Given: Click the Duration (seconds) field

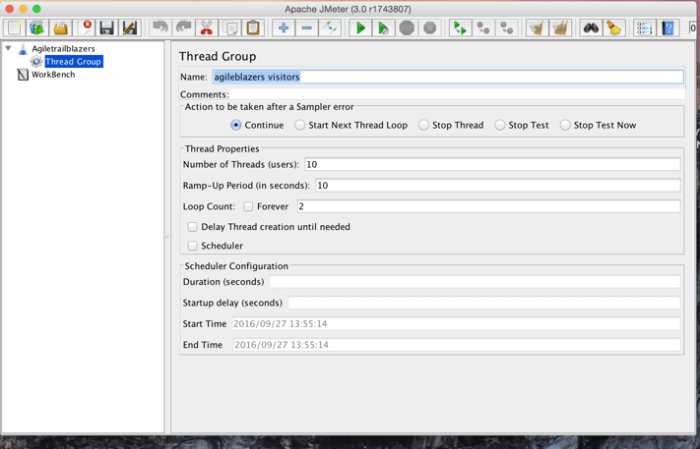Looking at the screenshot, I should (x=475, y=282).
